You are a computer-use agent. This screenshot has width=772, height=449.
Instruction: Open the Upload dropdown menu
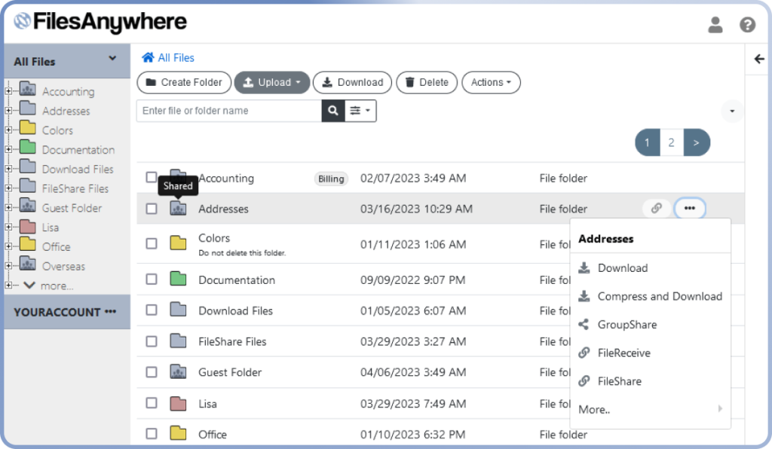coord(271,82)
